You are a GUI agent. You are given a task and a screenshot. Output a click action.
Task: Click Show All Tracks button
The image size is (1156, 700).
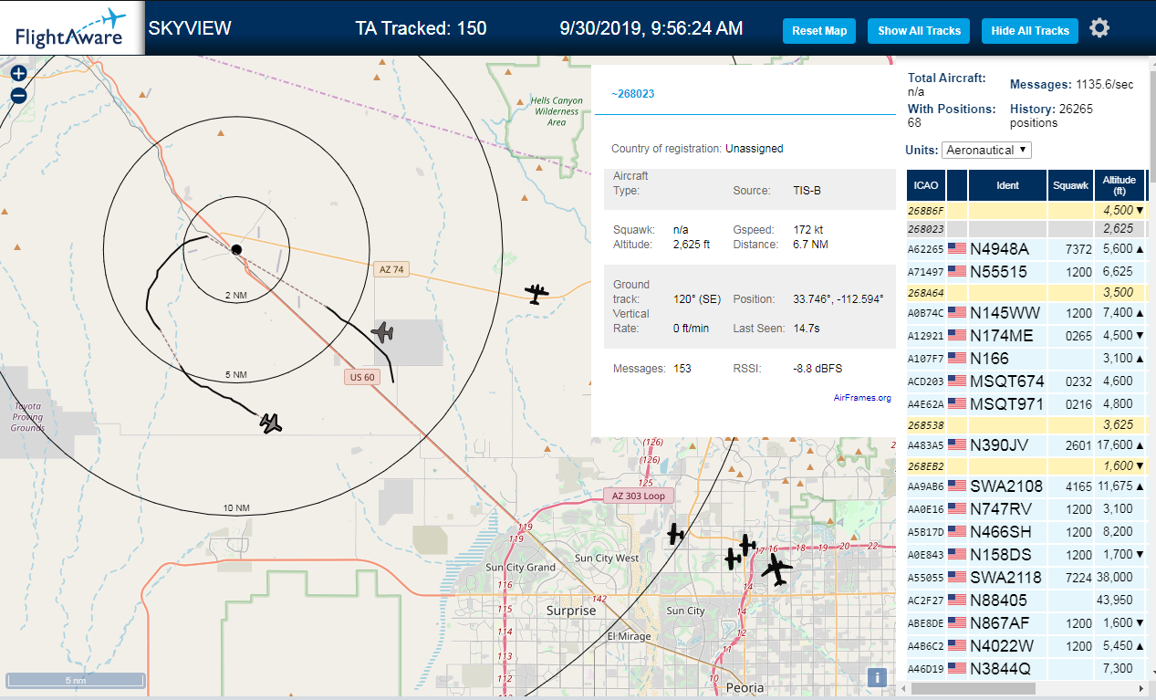[x=919, y=31]
